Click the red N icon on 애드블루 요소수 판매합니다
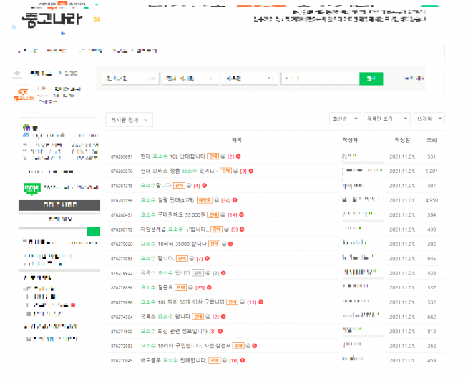The width and height of the screenshot is (468, 378). [x=243, y=360]
